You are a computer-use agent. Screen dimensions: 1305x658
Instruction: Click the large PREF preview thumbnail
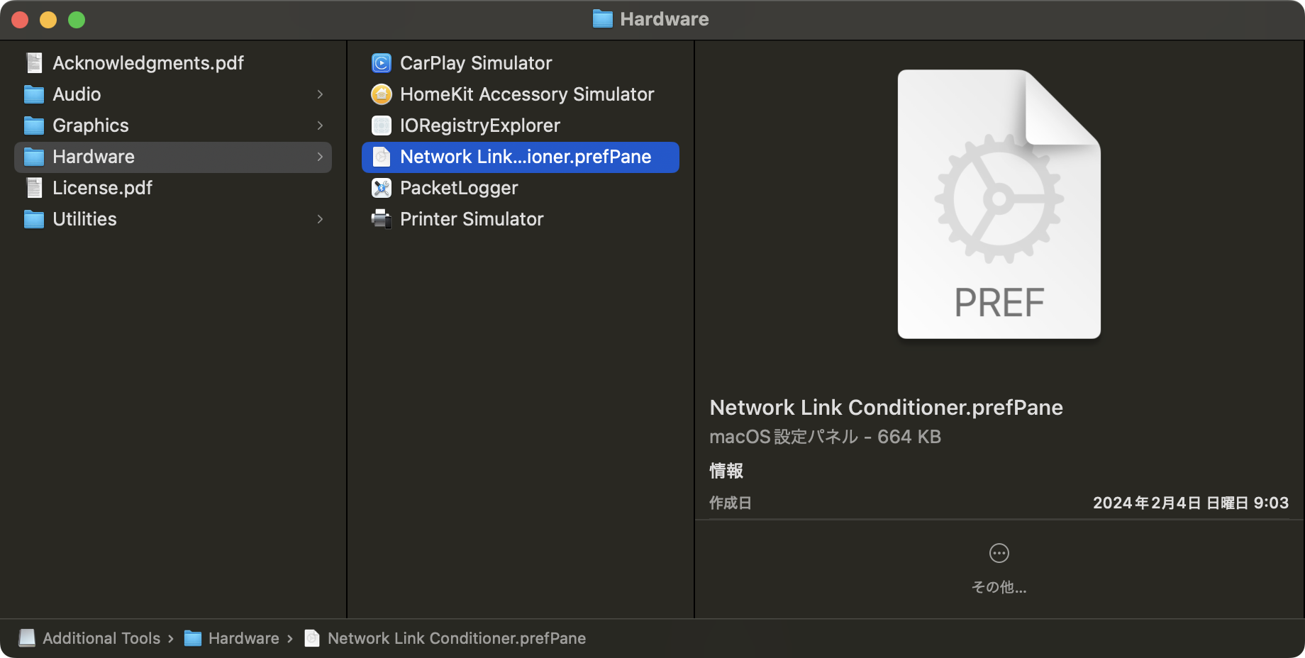pyautogui.click(x=999, y=204)
